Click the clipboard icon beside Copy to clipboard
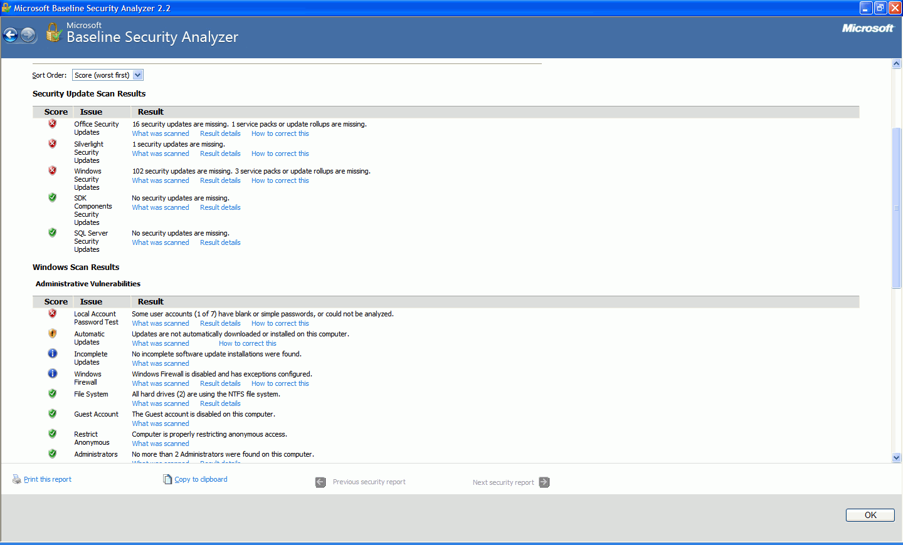The image size is (903, 545). click(x=167, y=479)
